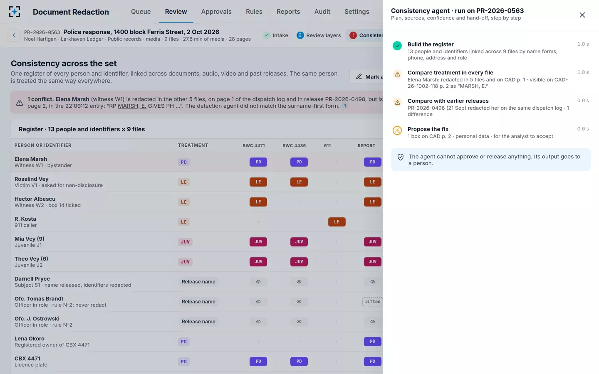
Task: Select the Hector Albescu row name
Action: (x=35, y=199)
